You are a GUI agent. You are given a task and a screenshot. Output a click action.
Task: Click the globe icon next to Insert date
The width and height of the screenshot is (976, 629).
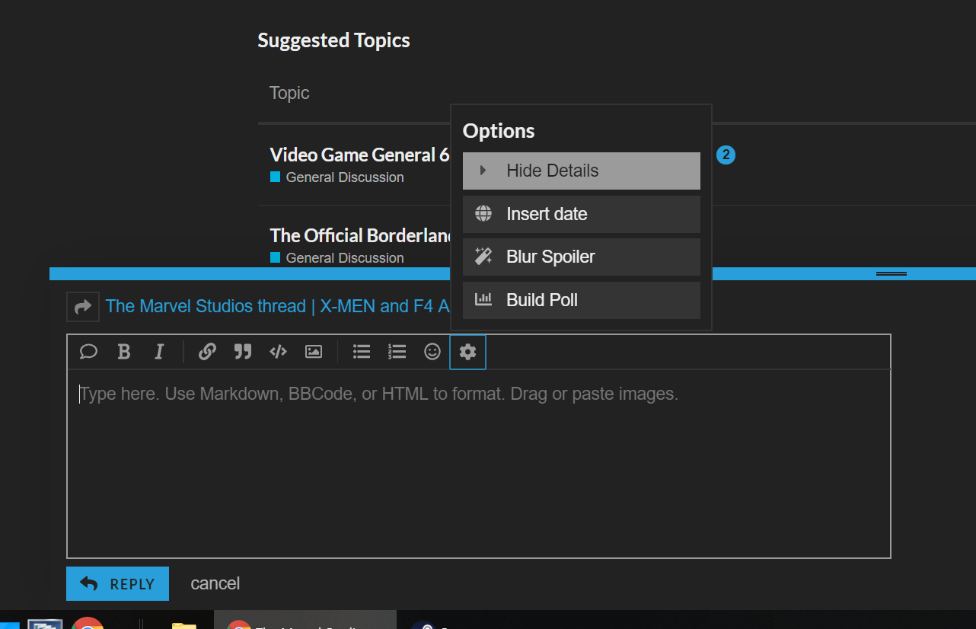(483, 214)
